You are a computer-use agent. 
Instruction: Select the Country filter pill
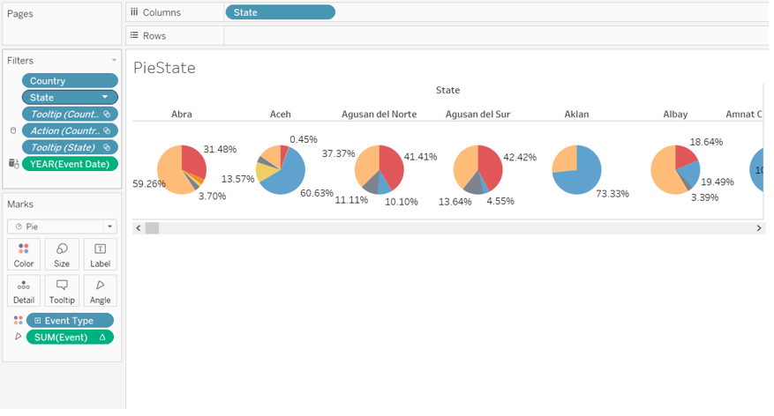tap(70, 81)
